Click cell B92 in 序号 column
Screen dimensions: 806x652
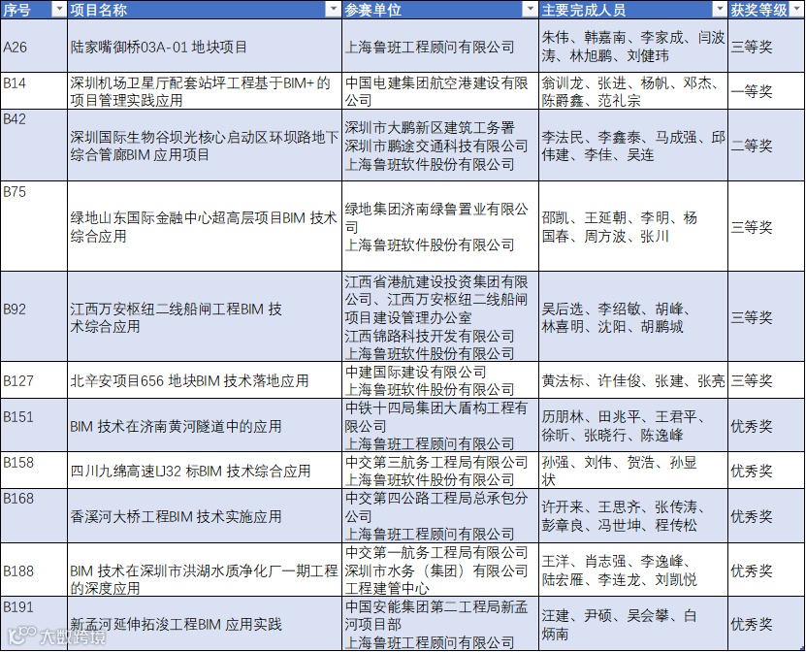click(34, 316)
